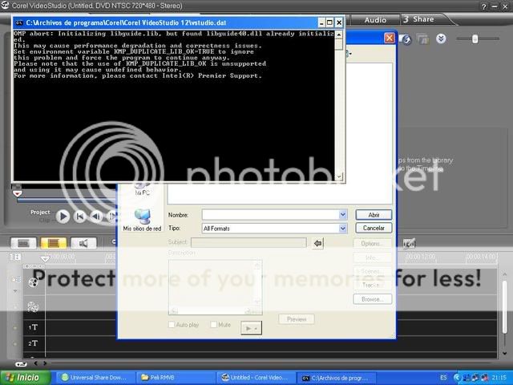Click the console window title bar icon
Screen dimensions: 513x385
19,22
